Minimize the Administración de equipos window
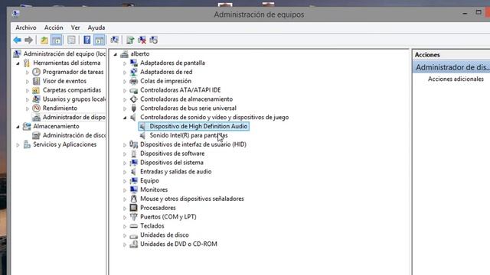This screenshot has height=275, width=490. 465,13
